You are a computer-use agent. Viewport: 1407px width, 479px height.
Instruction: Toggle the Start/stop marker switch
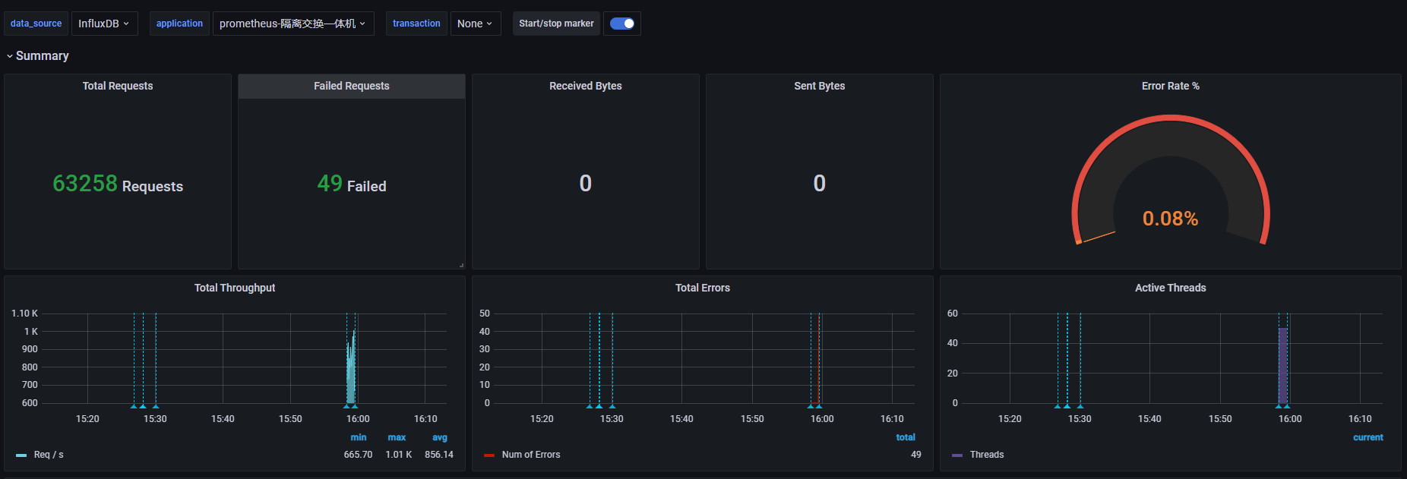tap(622, 24)
